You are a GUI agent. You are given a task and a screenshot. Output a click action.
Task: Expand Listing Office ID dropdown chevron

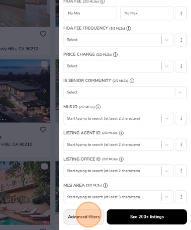coord(166,171)
